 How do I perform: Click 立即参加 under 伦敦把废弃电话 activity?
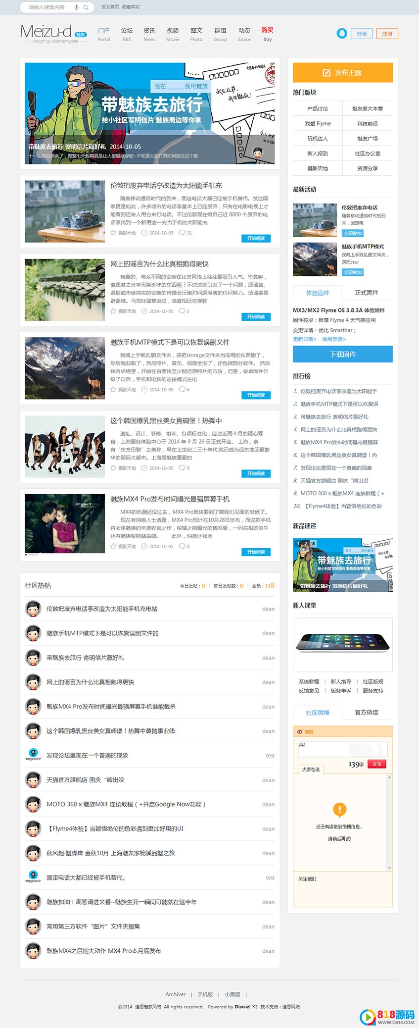pos(353,233)
